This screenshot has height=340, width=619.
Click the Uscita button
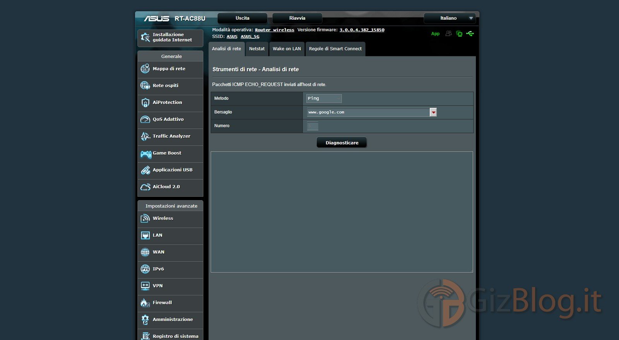click(243, 18)
